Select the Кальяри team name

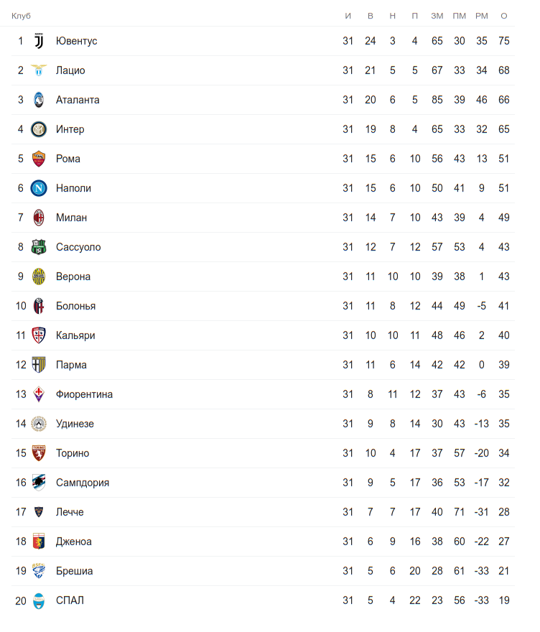pos(75,335)
